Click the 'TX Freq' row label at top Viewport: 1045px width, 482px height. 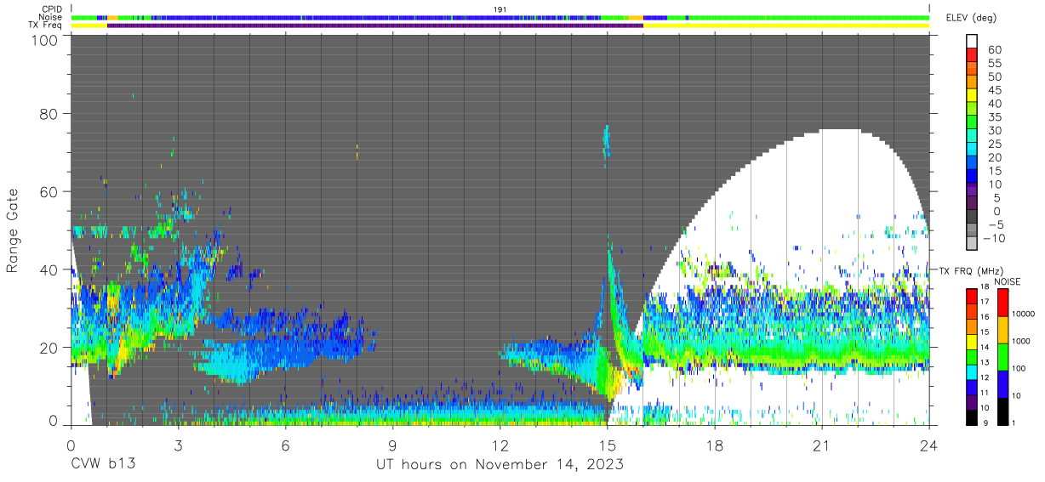click(x=47, y=26)
